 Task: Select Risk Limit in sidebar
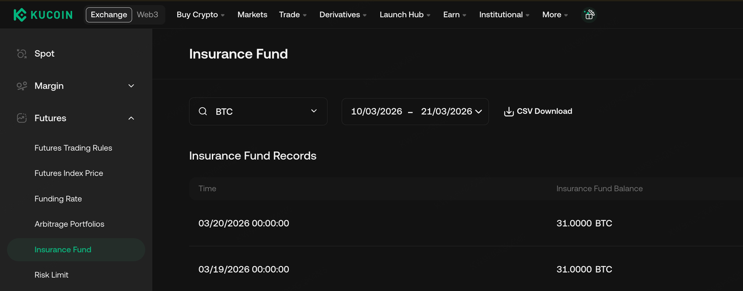(x=52, y=275)
